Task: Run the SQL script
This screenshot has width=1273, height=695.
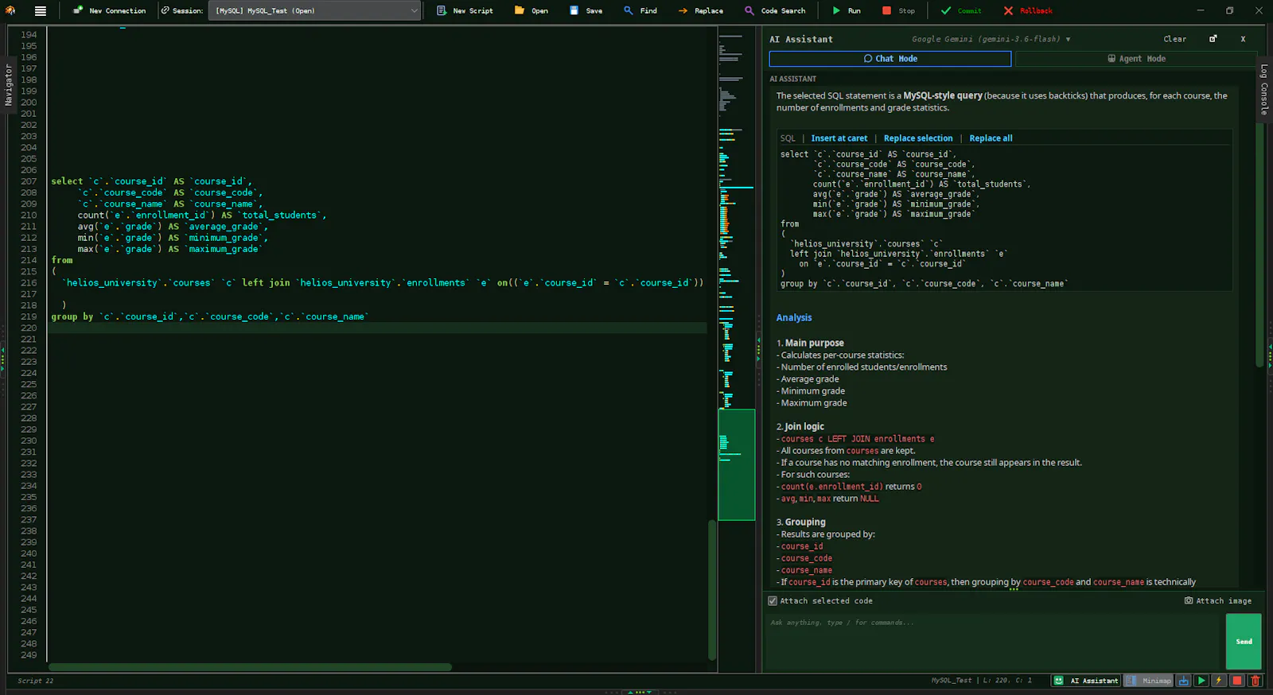Action: pos(847,11)
